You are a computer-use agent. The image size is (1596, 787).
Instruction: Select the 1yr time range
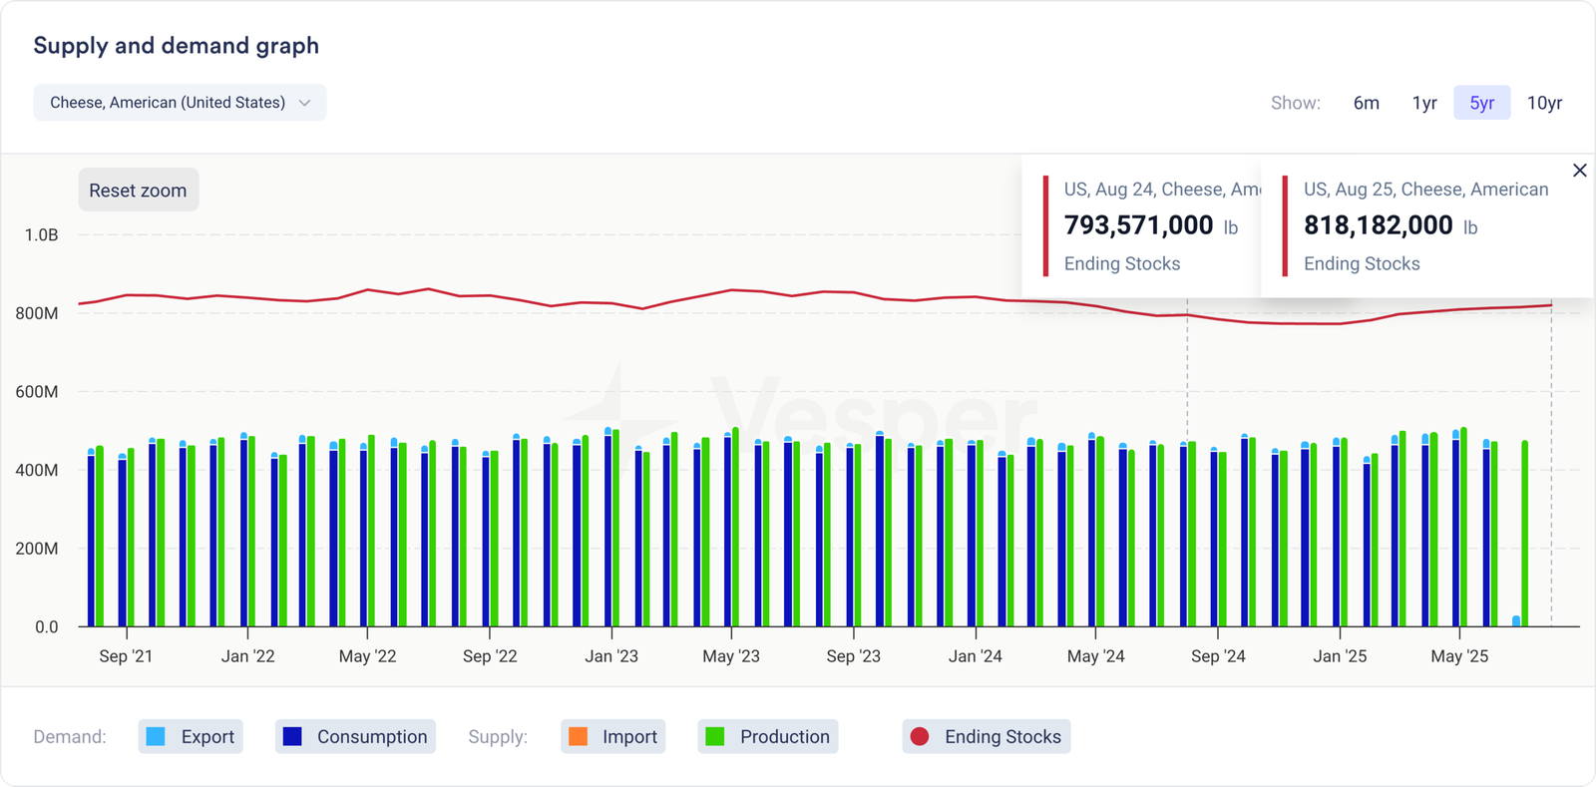[1423, 103]
